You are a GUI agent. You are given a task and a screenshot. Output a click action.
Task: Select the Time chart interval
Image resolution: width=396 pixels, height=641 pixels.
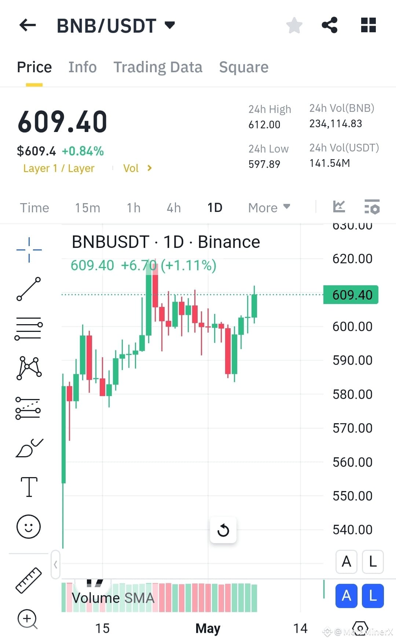click(x=34, y=208)
